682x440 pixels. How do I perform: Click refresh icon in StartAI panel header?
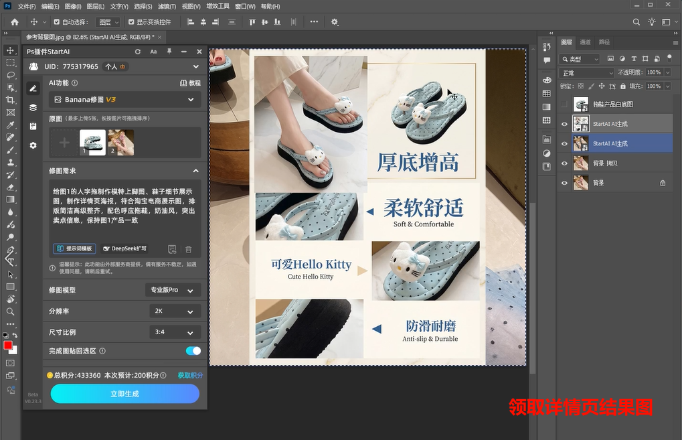coord(138,52)
